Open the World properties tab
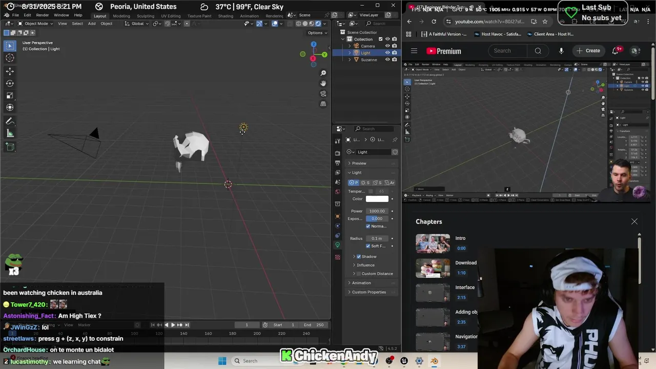This screenshot has height=369, width=656. point(337,192)
